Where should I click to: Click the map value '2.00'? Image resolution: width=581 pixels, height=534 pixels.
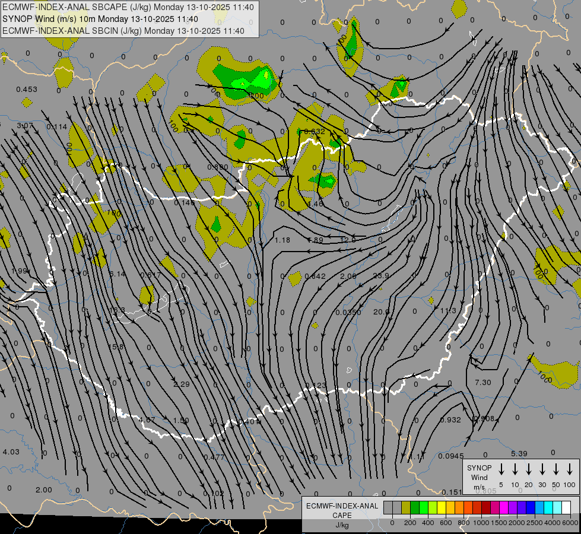tap(44, 490)
